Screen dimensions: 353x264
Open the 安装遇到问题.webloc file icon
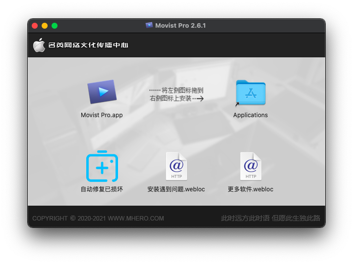(176, 166)
